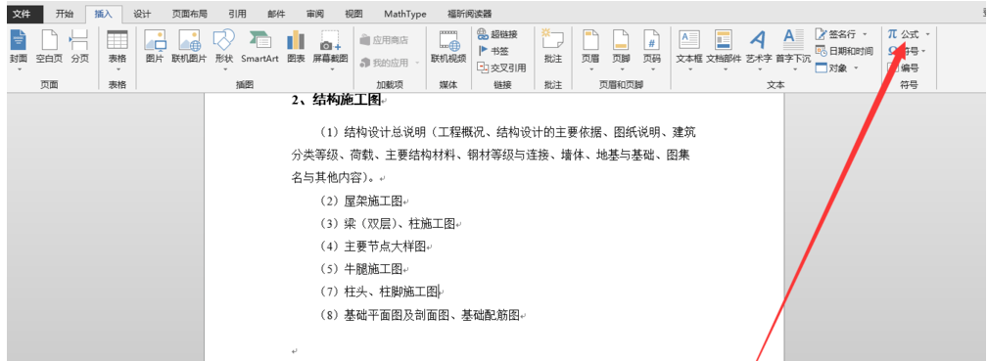
Task: Click the line "(3)梁(双层)、柱施工图"
Action: click(388, 224)
